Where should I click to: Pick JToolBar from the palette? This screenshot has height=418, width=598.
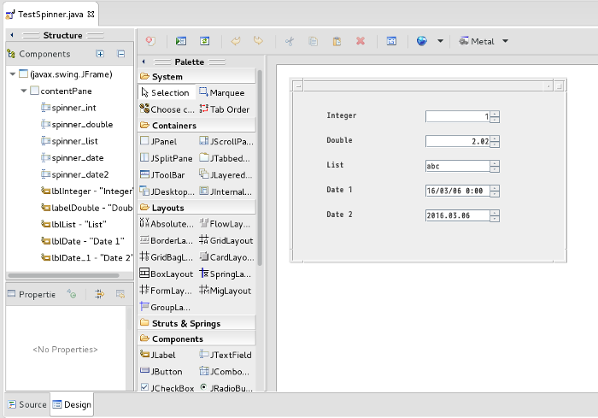coord(163,175)
